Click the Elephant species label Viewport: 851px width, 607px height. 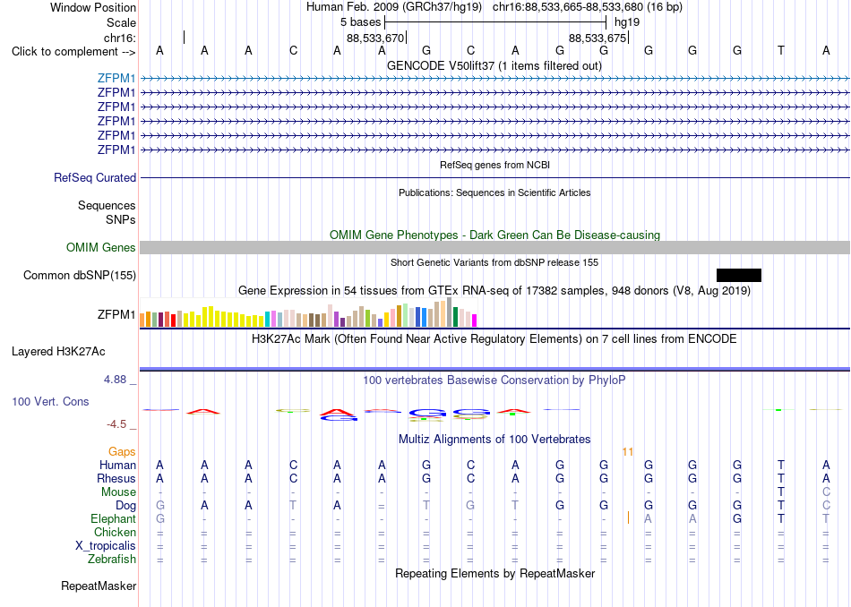pos(113,518)
